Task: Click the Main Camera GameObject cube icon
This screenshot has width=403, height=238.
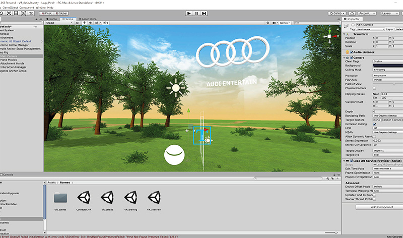Action: pyautogui.click(x=346, y=26)
